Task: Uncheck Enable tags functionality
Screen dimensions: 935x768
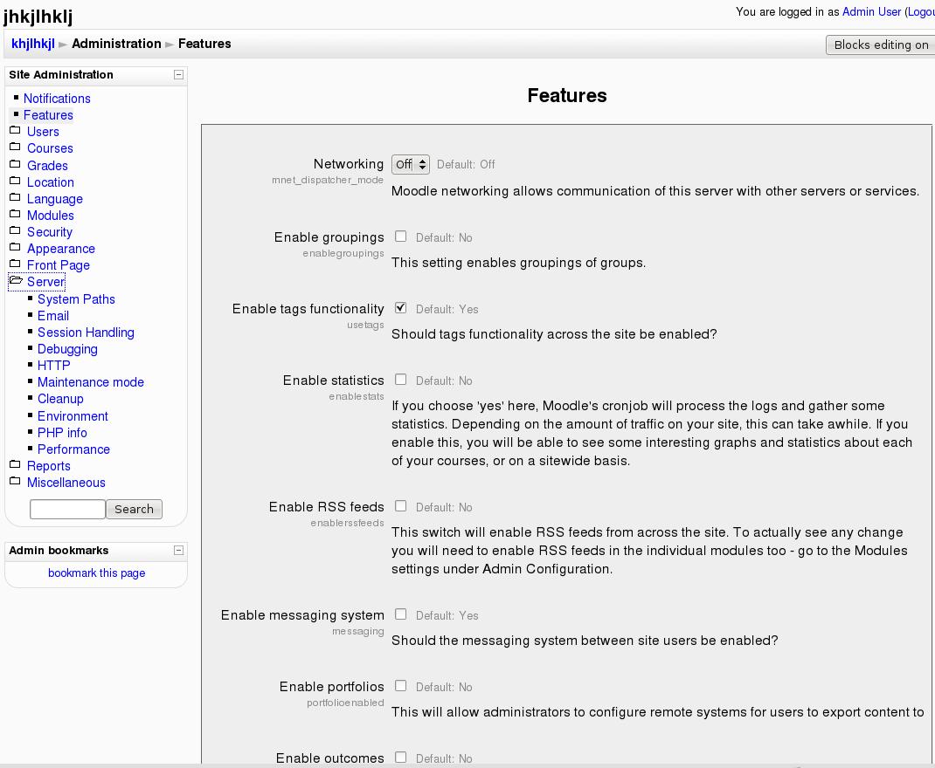Action: point(401,308)
